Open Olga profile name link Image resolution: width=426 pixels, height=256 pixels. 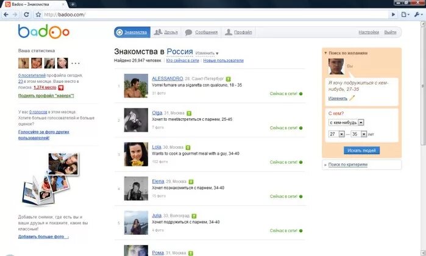click(157, 113)
